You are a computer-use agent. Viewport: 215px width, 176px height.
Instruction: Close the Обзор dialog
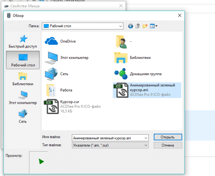point(180,15)
